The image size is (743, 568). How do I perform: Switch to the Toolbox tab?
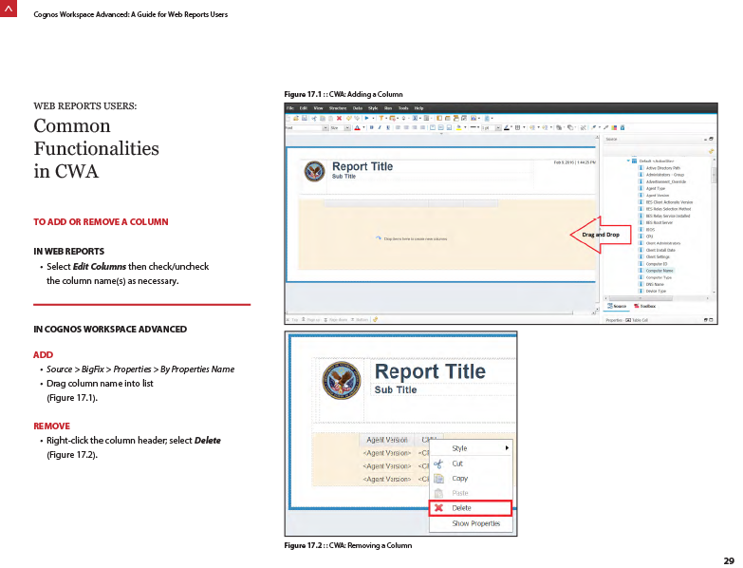tap(644, 306)
